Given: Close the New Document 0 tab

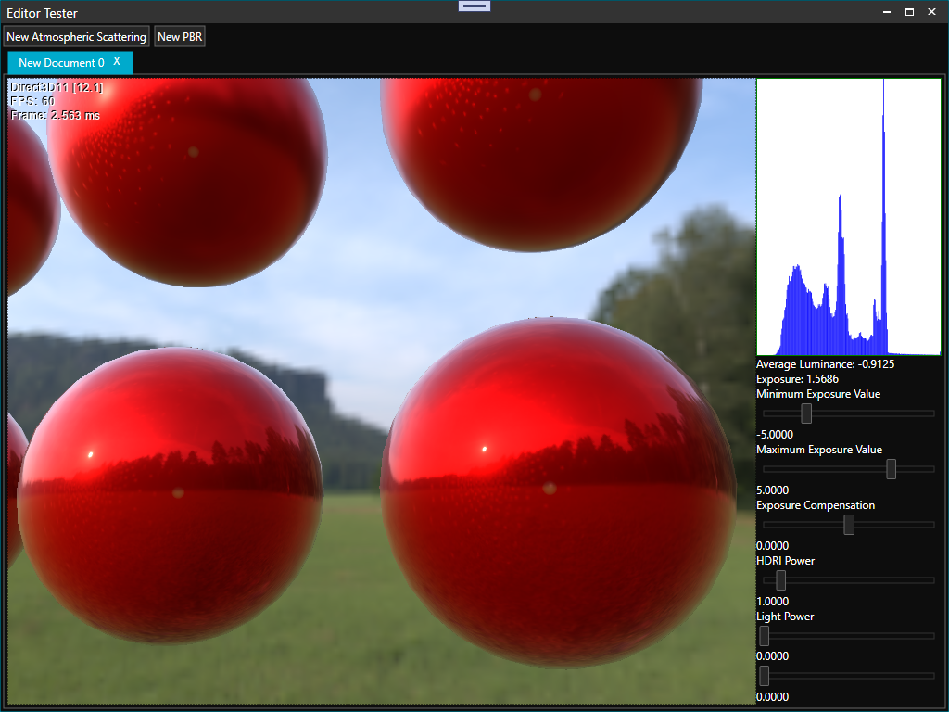Looking at the screenshot, I should pos(117,61).
